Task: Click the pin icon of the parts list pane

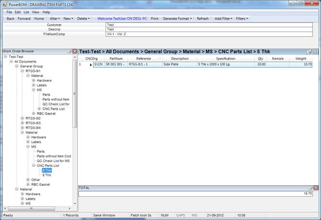Action: (x=309, y=51)
